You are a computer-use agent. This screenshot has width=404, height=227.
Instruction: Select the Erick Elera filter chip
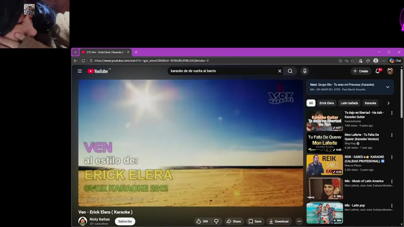pyautogui.click(x=327, y=103)
